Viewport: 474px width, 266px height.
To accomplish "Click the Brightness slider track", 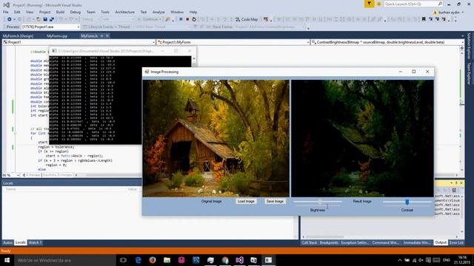I will [318, 202].
